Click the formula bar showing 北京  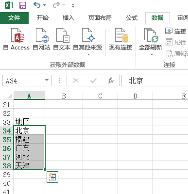[x=155, y=81]
